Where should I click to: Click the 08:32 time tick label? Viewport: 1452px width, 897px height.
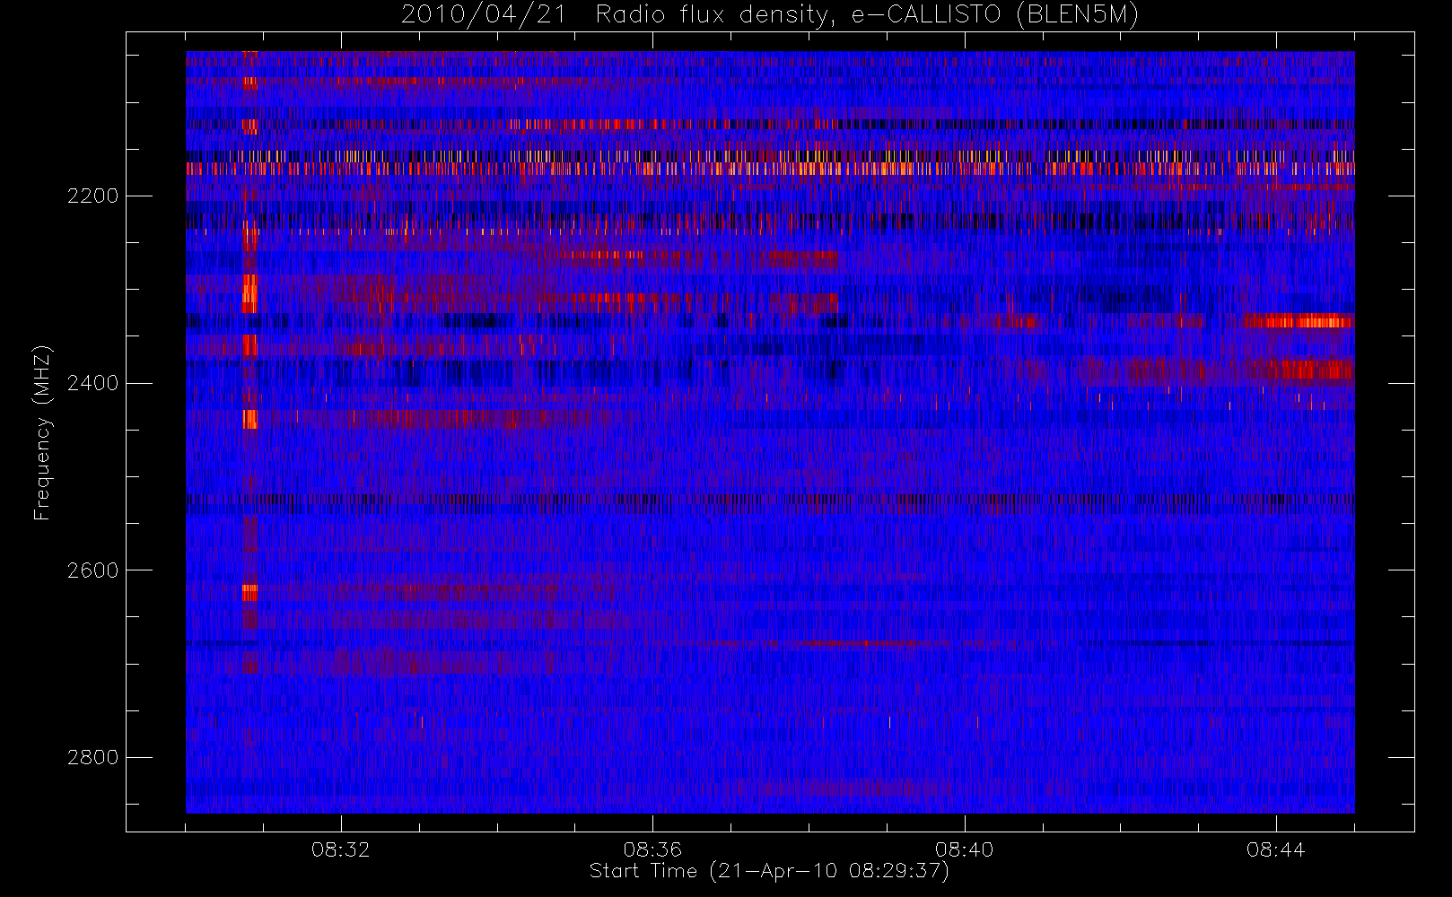coord(341,849)
